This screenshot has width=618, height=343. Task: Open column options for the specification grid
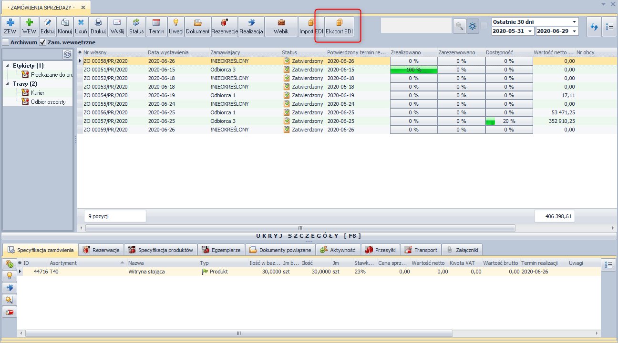point(608,265)
